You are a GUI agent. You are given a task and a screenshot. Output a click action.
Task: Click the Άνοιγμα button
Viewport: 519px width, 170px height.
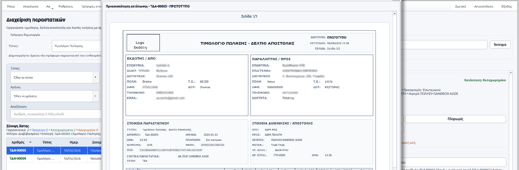tap(500, 45)
